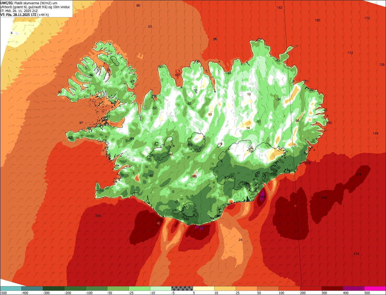
Task: Click the map value '-80' in southwest Iceland
Action: tap(151, 176)
